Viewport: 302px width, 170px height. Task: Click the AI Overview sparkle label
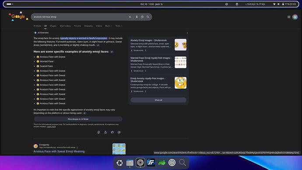[41, 33]
